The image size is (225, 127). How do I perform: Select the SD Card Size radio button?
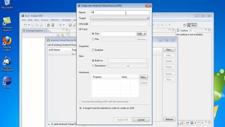(x=93, y=34)
